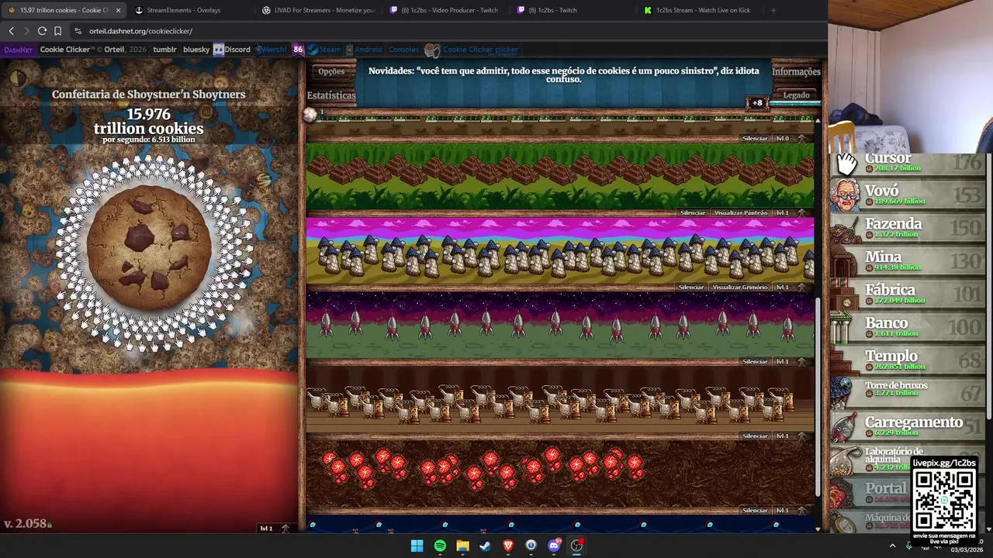This screenshot has width=993, height=558.
Task: Open Cookie Clicker clicker link
Action: click(x=472, y=50)
